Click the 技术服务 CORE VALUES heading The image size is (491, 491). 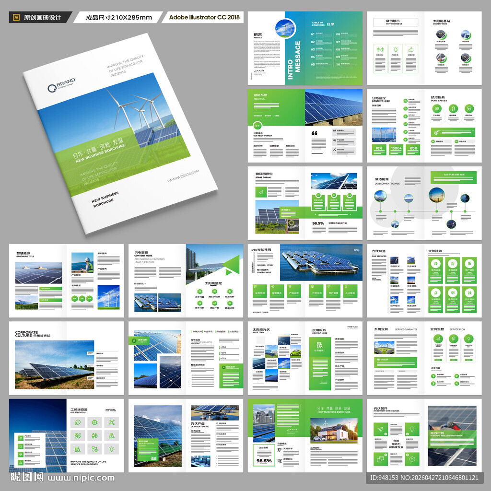click(x=439, y=99)
